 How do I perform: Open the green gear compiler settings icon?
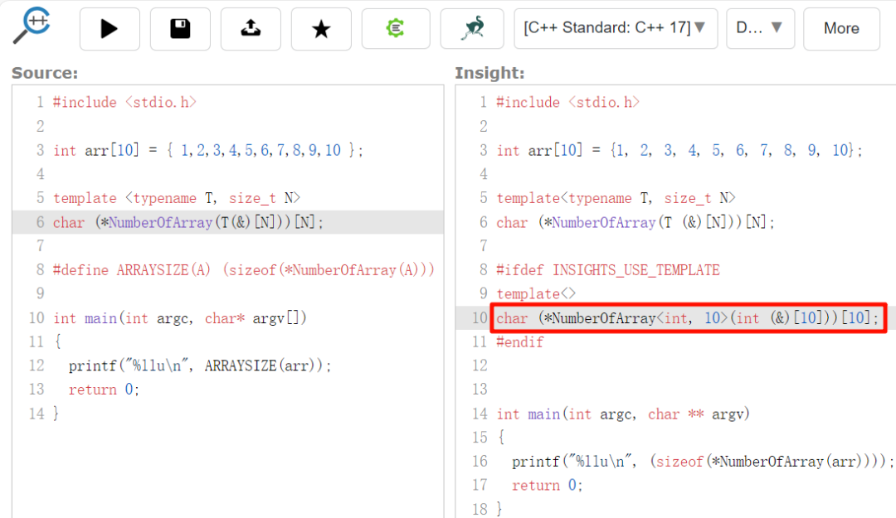[395, 28]
